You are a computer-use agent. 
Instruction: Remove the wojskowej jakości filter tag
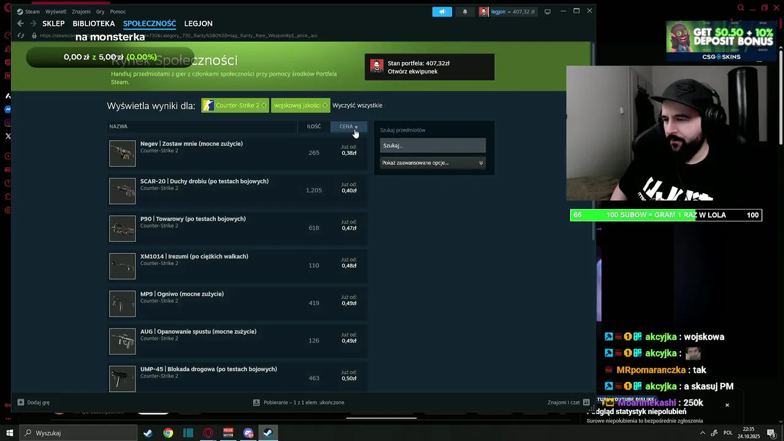coord(325,105)
